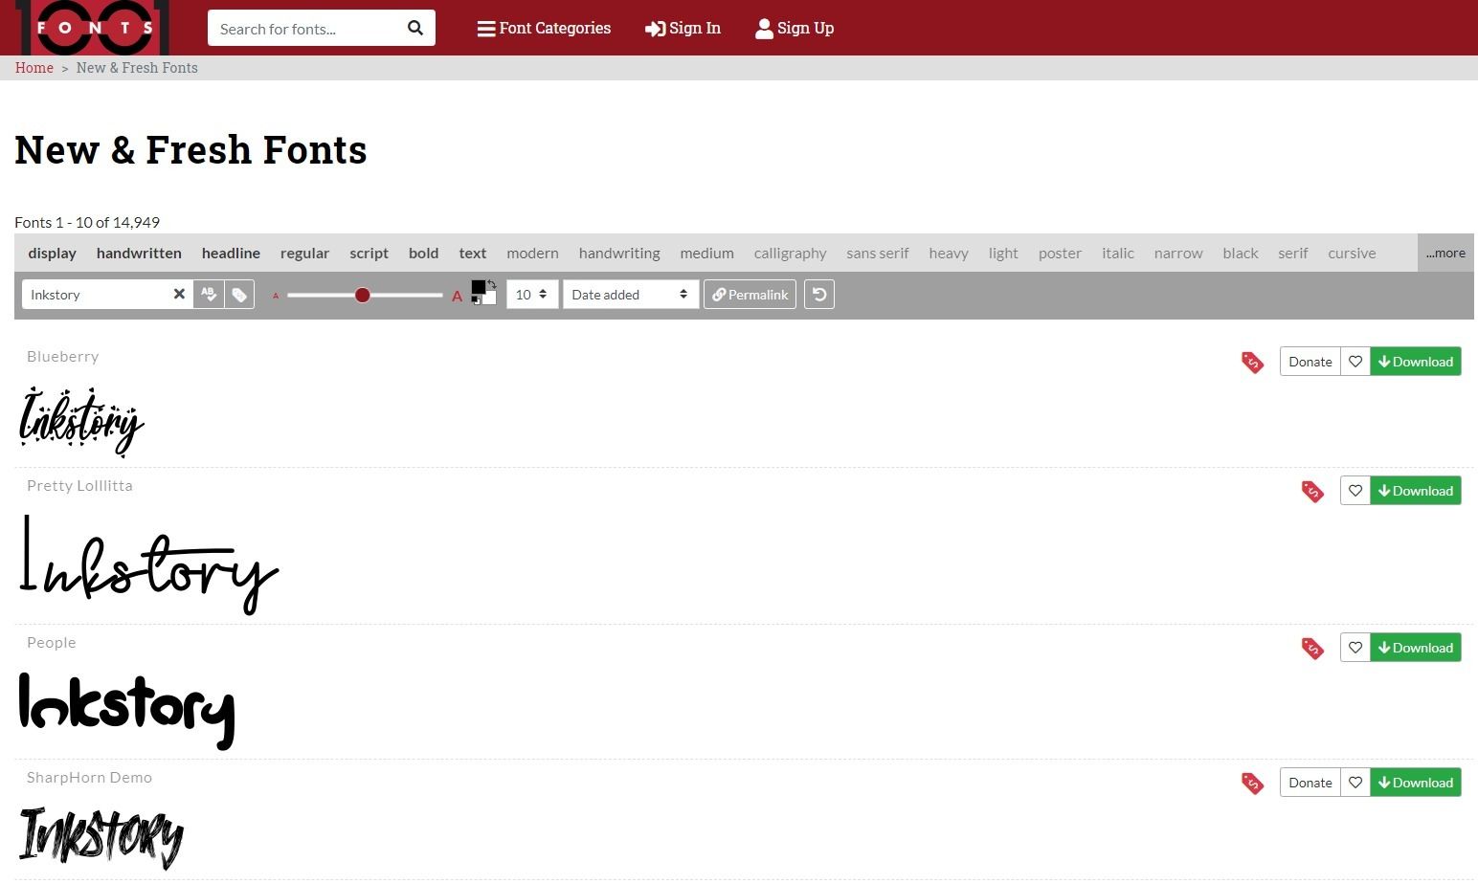Click the red price tag for People font
The height and width of the screenshot is (884, 1478).
click(1312, 649)
